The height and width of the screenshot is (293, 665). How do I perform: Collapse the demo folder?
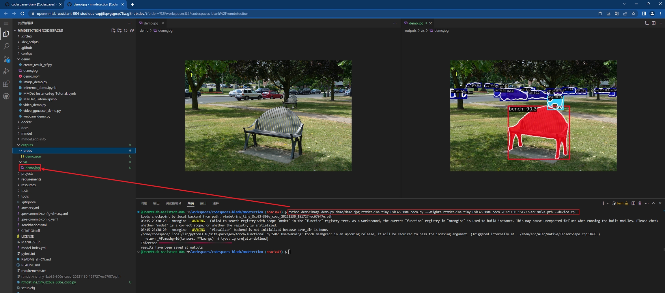pos(25,59)
